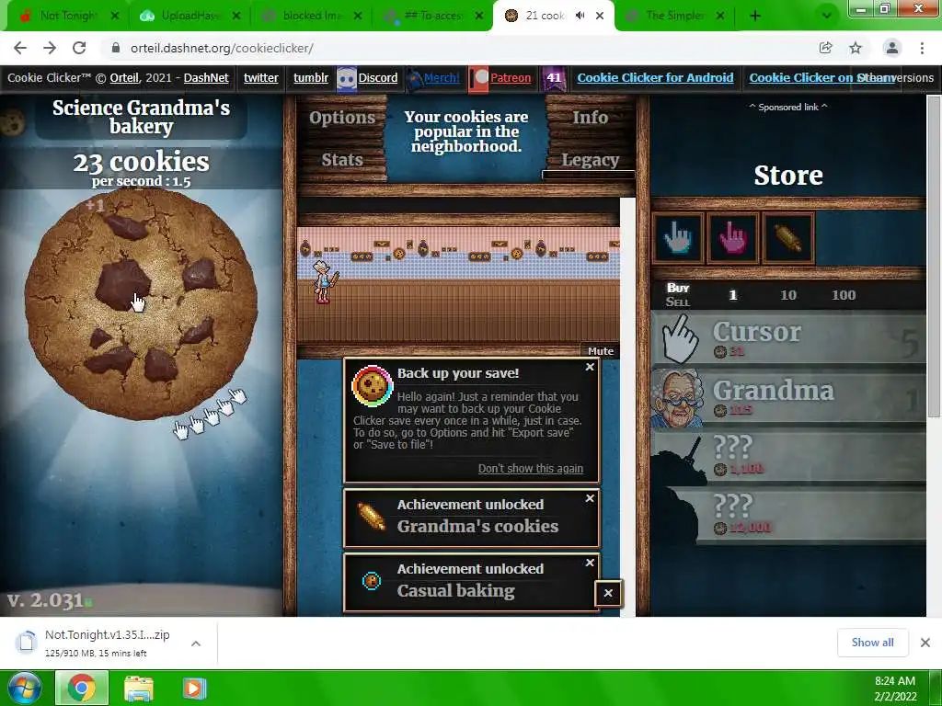
Task: Switch store mode to Buy
Action: (x=678, y=288)
